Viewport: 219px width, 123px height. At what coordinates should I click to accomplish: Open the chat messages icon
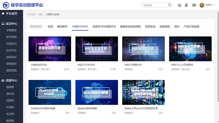pyautogui.click(x=194, y=5)
